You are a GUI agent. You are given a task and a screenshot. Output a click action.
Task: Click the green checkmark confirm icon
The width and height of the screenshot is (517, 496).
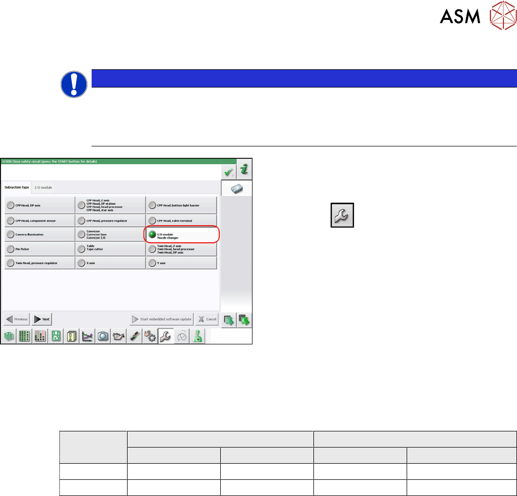coord(229,172)
